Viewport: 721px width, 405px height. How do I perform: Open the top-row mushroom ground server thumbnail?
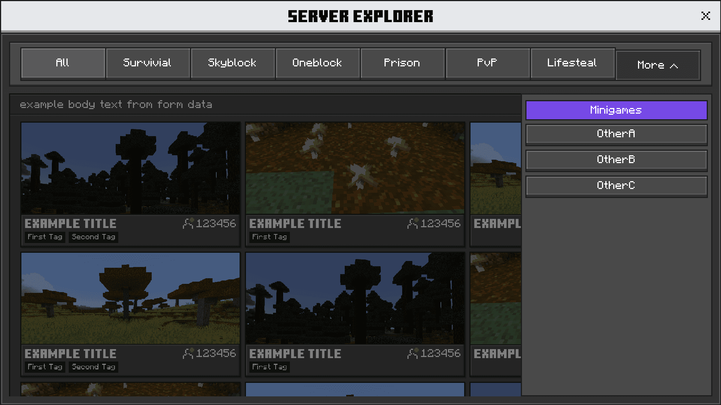tap(355, 168)
